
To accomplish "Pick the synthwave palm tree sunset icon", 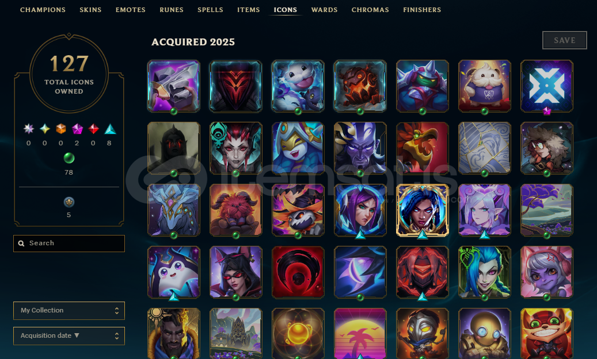I will tap(360, 333).
